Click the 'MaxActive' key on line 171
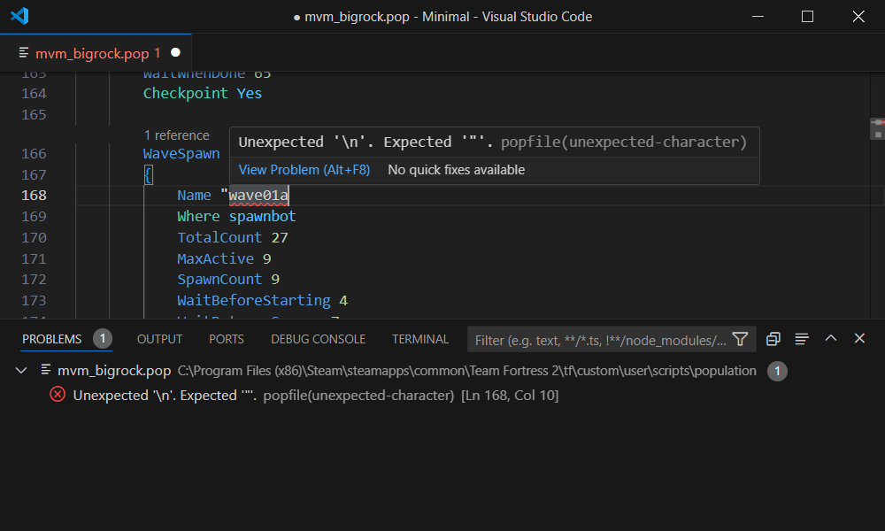The width and height of the screenshot is (885, 531). (x=216, y=258)
